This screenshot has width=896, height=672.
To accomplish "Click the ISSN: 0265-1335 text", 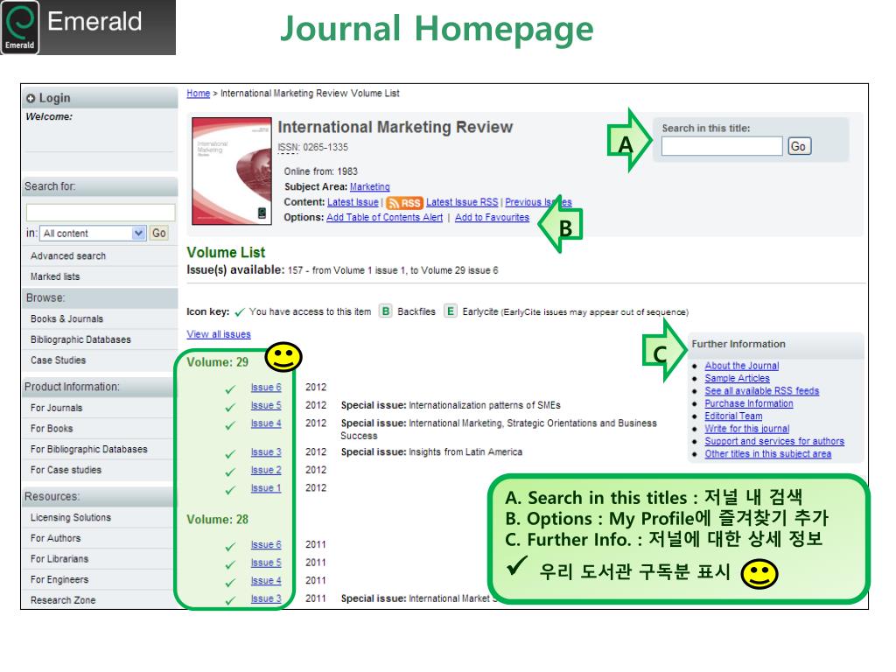I will (x=312, y=147).
